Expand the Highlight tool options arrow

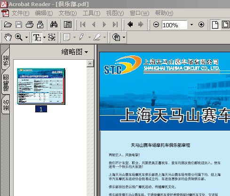point(104,37)
